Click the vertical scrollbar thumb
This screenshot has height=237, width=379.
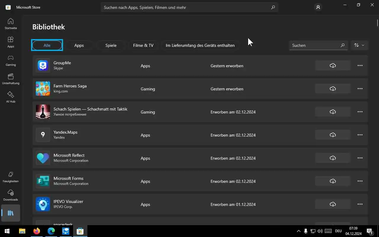(x=378, y=23)
